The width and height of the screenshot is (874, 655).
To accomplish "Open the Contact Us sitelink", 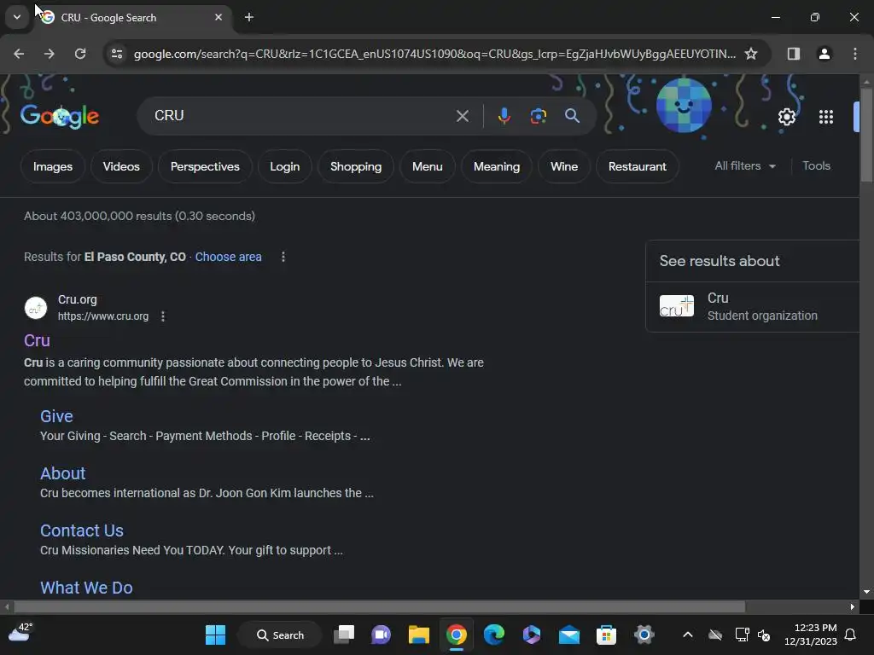I will coord(82,530).
